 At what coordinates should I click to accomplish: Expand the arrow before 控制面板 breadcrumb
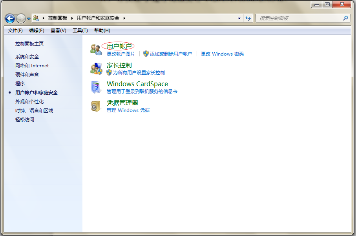point(43,18)
